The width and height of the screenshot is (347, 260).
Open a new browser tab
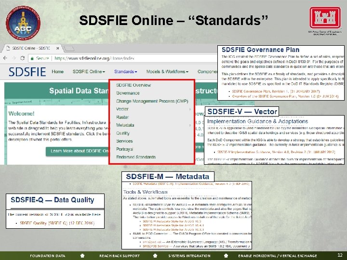(69, 48)
